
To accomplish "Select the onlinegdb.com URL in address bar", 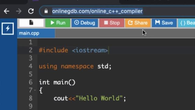I will click(97, 11).
